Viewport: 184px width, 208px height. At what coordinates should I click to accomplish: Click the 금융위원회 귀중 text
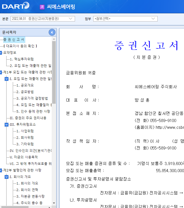click(81, 73)
